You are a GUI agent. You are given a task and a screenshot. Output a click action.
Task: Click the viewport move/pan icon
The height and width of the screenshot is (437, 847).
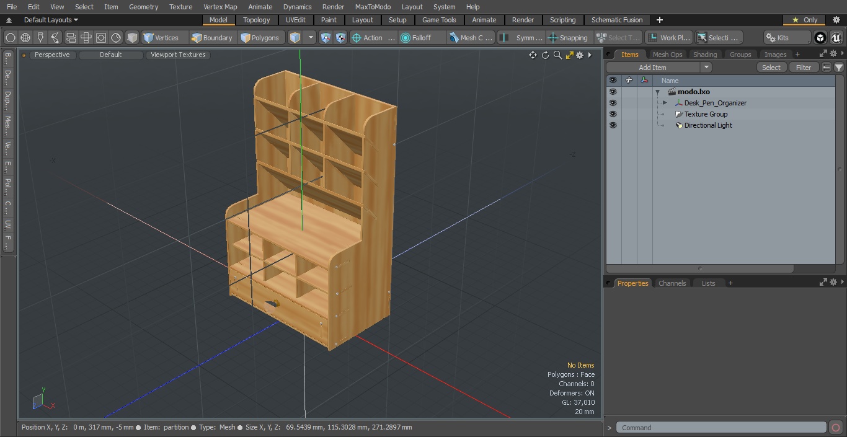tap(533, 55)
